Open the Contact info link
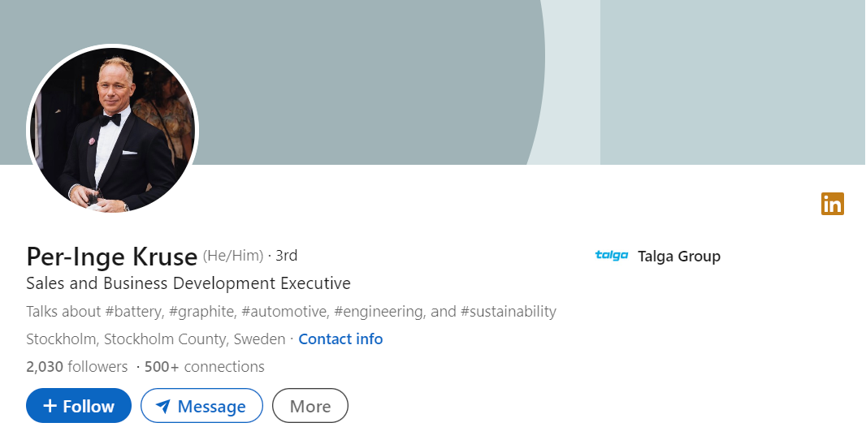This screenshot has height=440, width=866. [x=340, y=339]
